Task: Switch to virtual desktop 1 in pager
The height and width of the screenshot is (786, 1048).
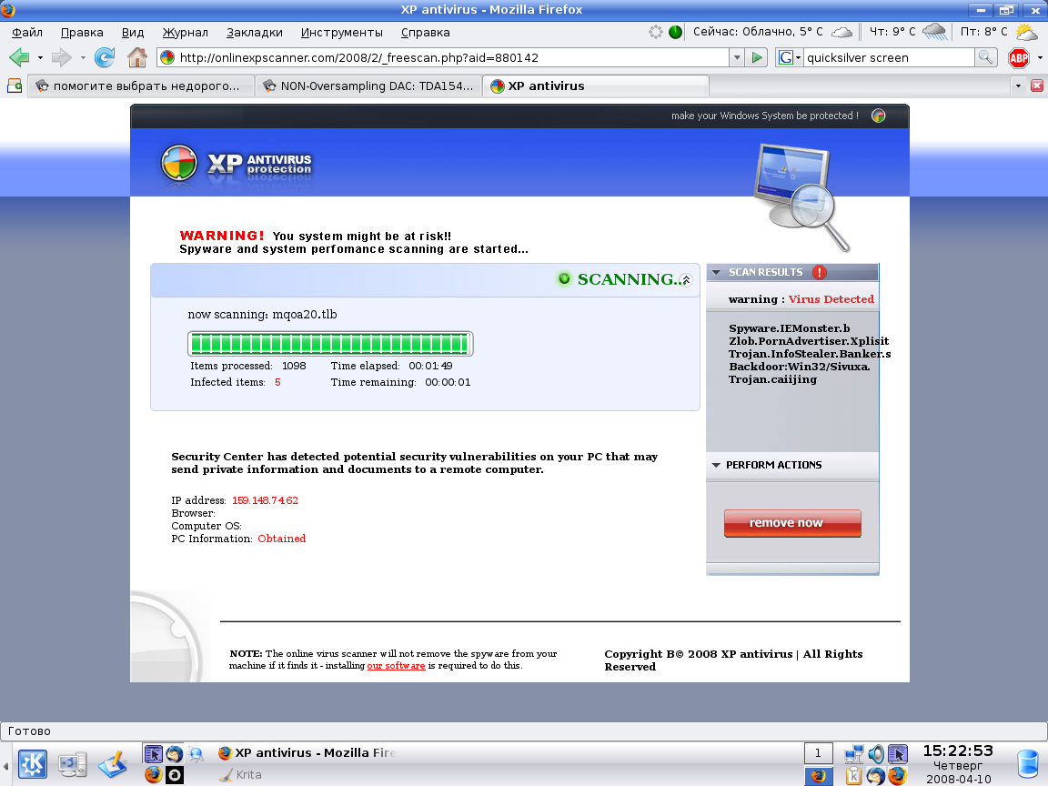Action: [x=818, y=753]
